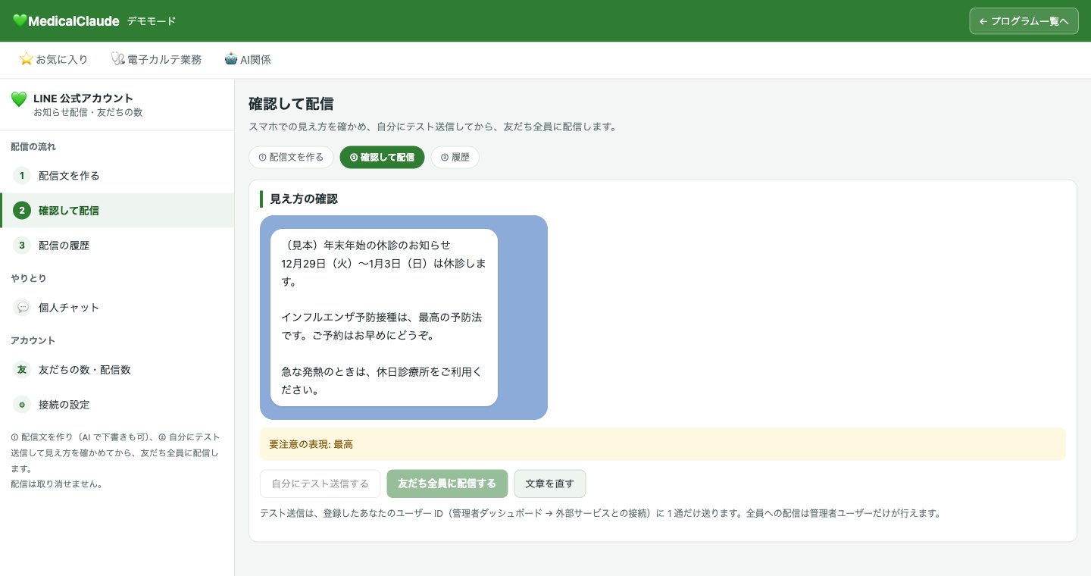The image size is (1091, 576).
Task: Click the 見え方の確認 section heading
Action: [x=304, y=199]
